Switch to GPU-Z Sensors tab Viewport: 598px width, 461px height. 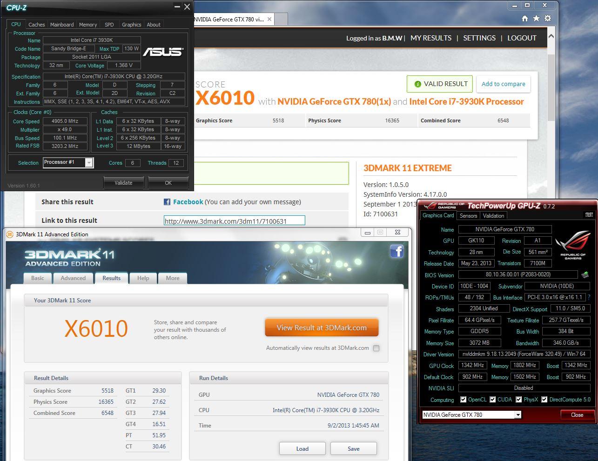(x=468, y=216)
